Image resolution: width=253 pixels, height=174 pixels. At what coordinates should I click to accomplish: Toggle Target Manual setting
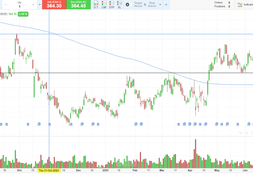[x=138, y=4]
